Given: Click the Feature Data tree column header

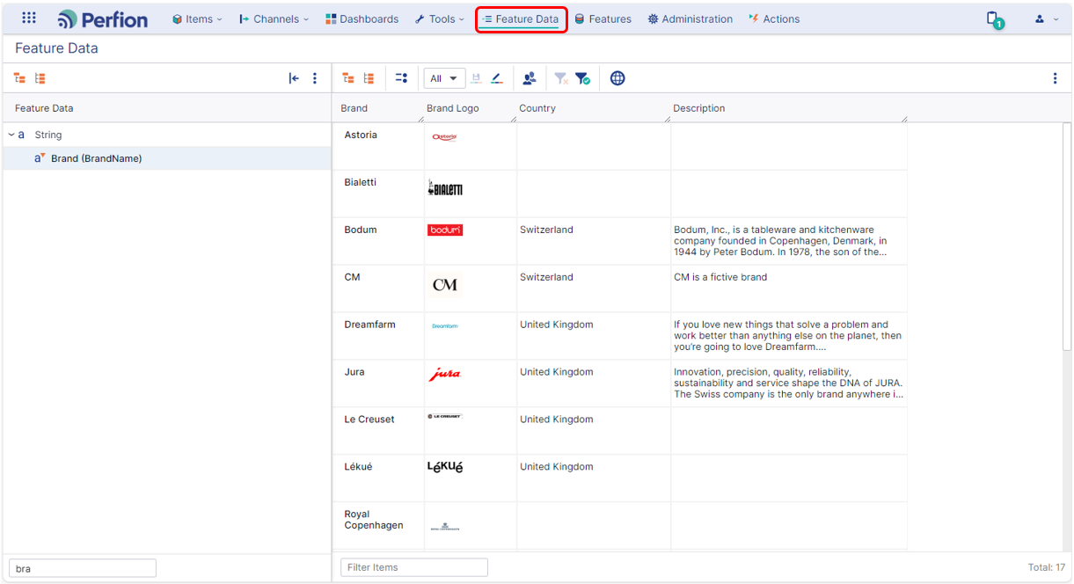Looking at the screenshot, I should point(44,108).
